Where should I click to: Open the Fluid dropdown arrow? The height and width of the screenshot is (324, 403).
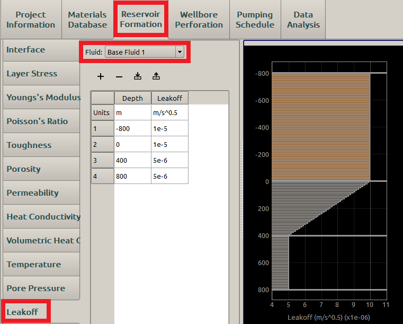click(180, 52)
